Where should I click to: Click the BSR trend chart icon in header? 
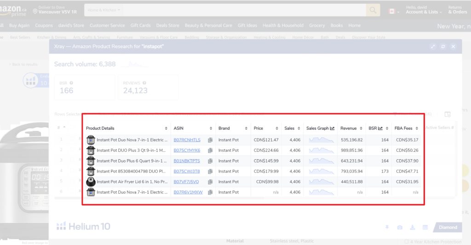coord(380,128)
